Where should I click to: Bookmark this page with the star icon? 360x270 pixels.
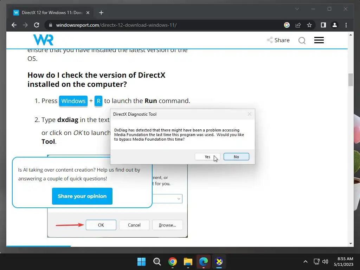point(309,25)
